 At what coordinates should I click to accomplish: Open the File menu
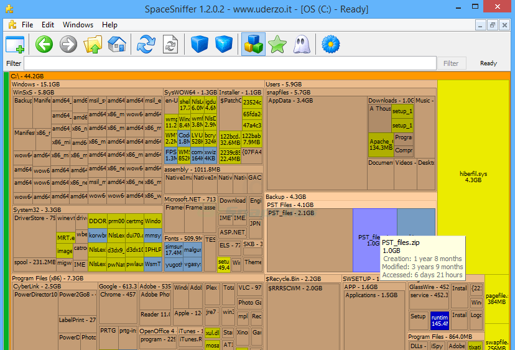tap(27, 25)
